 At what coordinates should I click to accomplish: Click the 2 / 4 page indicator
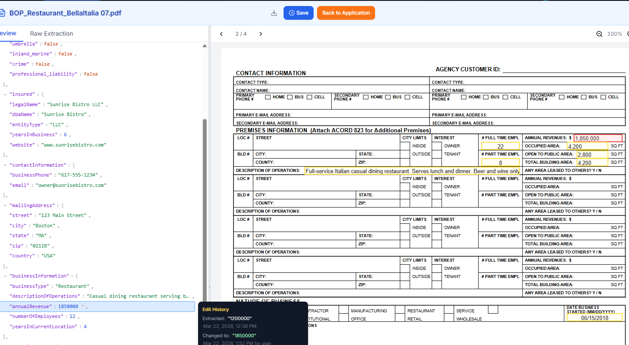point(241,34)
